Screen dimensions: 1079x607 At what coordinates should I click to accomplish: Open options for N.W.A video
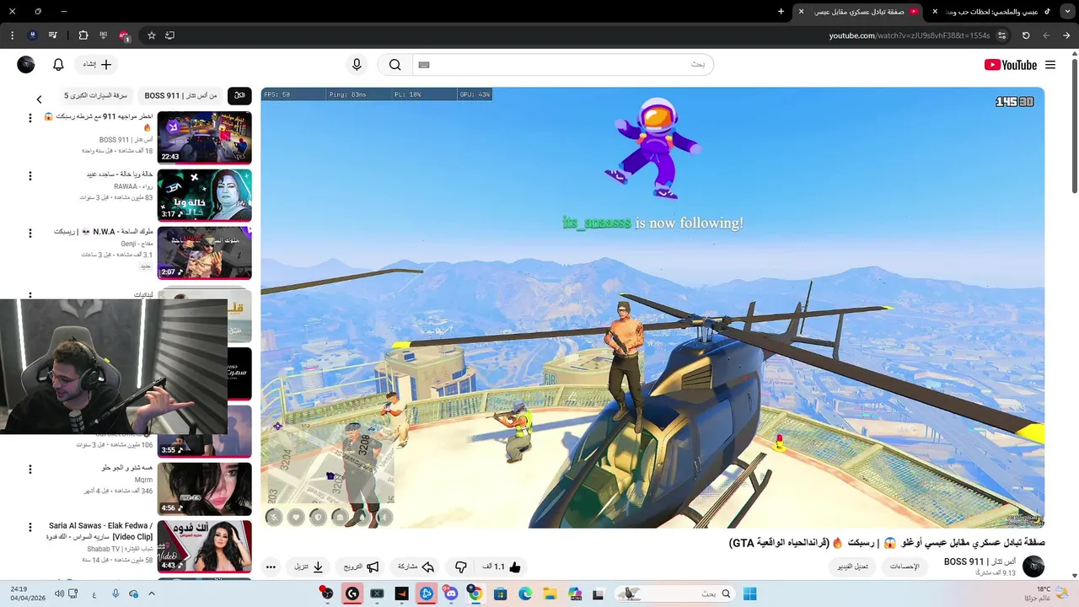[x=30, y=233]
